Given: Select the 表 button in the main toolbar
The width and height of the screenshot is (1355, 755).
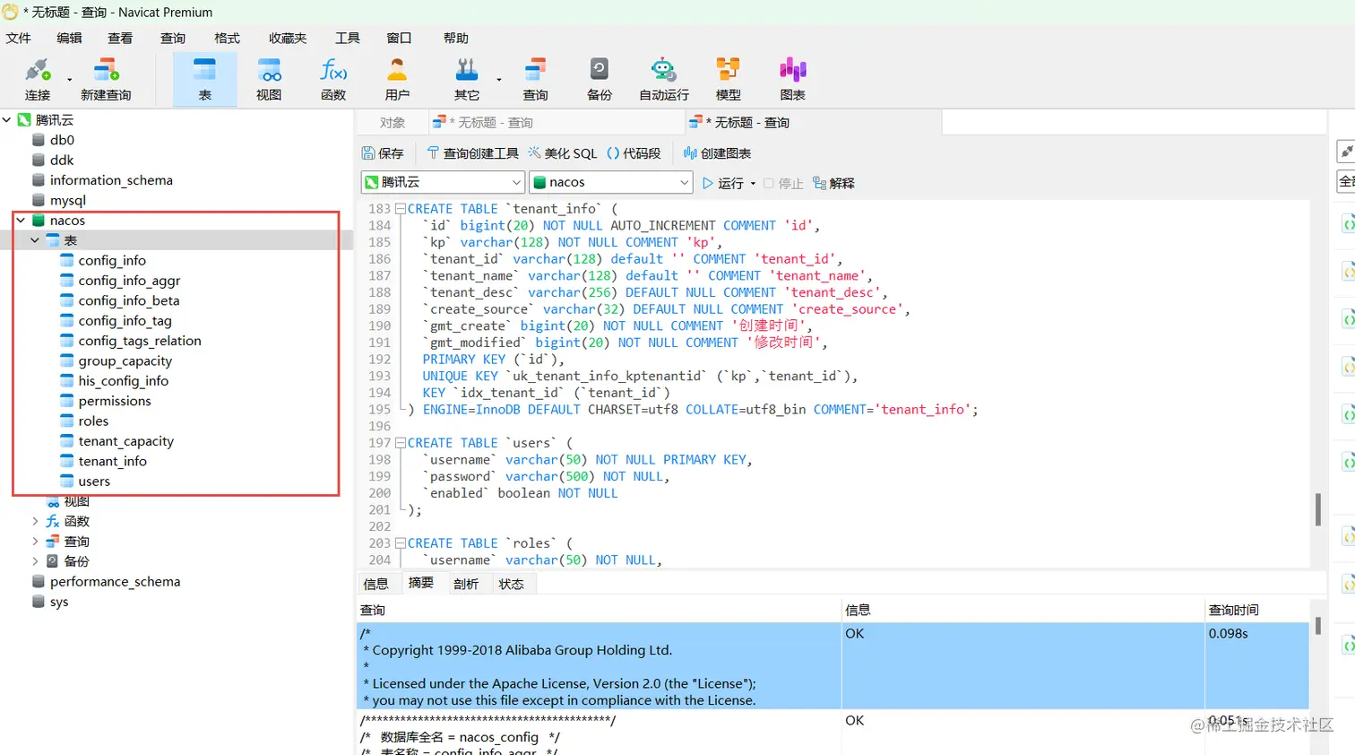Looking at the screenshot, I should click(x=205, y=79).
